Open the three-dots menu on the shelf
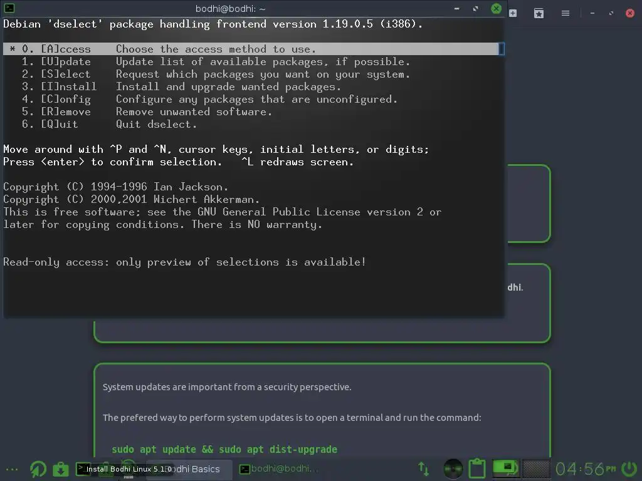Screen dimensions: 642x481 [12, 470]
